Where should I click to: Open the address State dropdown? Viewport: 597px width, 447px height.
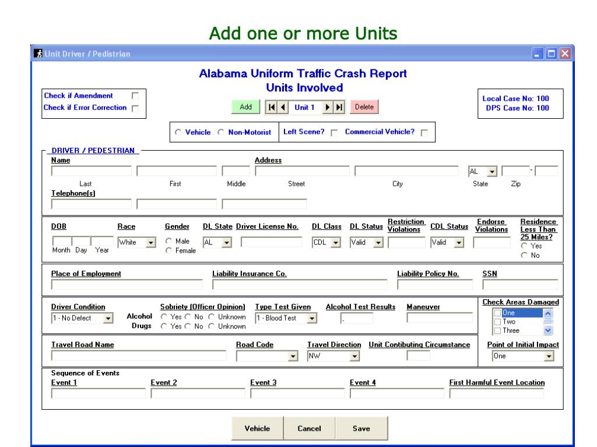pyautogui.click(x=492, y=172)
